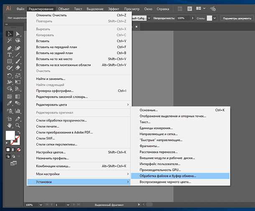Select the Line Segment tool
This screenshot has width=255, height=211.
(x=18, y=55)
